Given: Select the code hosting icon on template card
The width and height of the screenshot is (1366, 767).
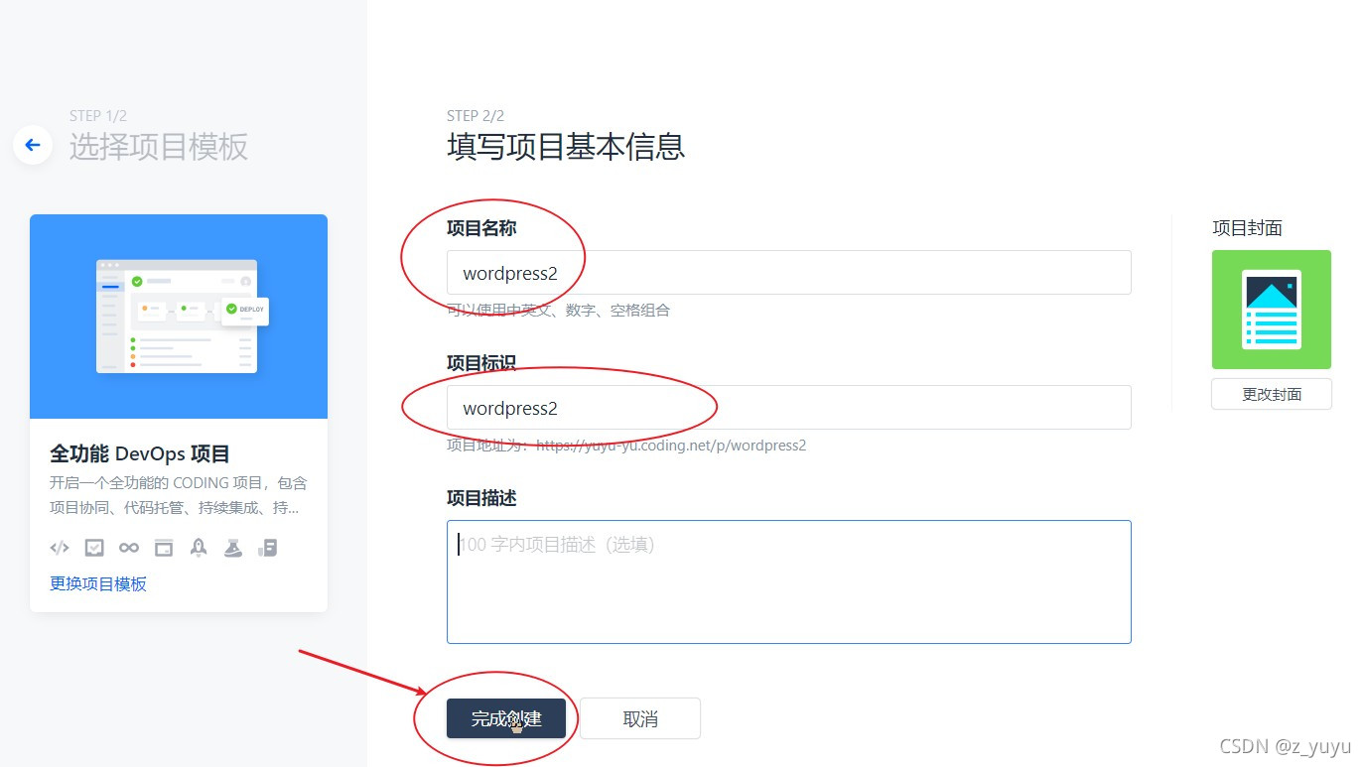Looking at the screenshot, I should click(x=60, y=547).
